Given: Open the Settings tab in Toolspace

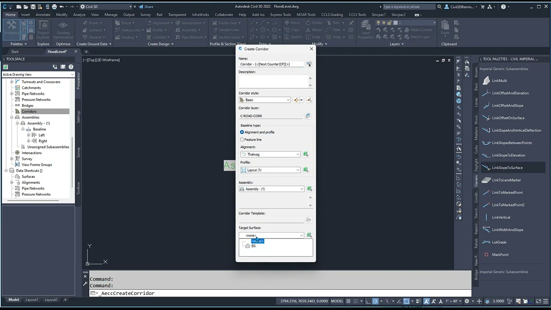Looking at the screenshot, I should pos(78,117).
